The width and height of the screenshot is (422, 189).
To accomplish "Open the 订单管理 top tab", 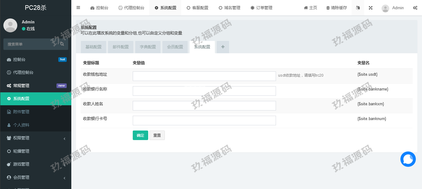I will [x=261, y=8].
